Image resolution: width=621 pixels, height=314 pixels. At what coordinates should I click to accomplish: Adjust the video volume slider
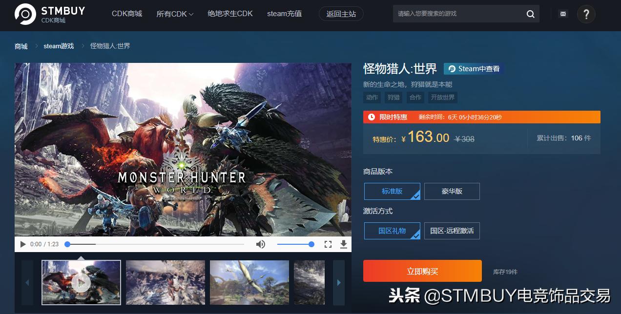coord(295,244)
